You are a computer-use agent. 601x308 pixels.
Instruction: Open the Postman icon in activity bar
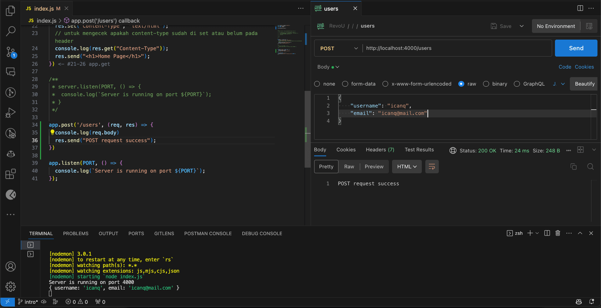coord(11,194)
